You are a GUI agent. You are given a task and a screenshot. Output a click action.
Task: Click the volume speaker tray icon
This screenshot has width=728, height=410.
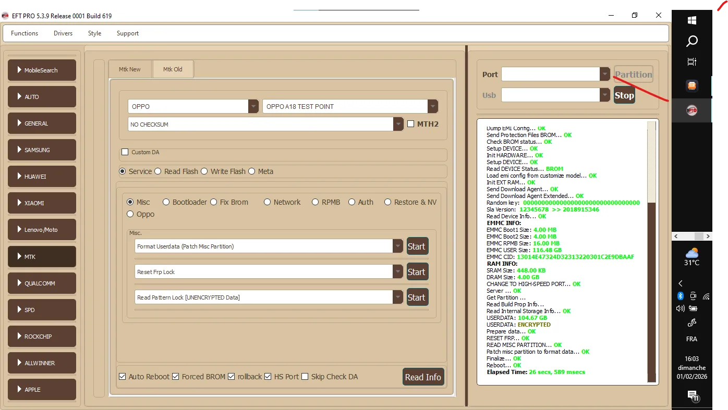(x=681, y=308)
